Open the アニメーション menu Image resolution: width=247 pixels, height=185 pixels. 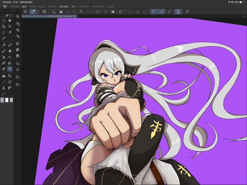pos(37,7)
